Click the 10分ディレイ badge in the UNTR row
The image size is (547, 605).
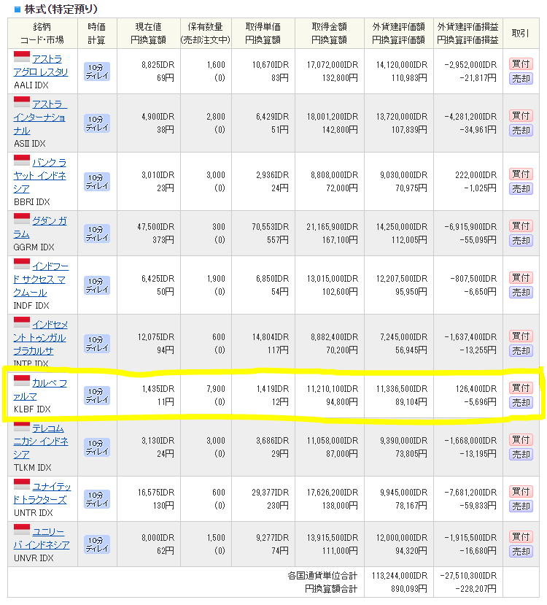pos(96,499)
